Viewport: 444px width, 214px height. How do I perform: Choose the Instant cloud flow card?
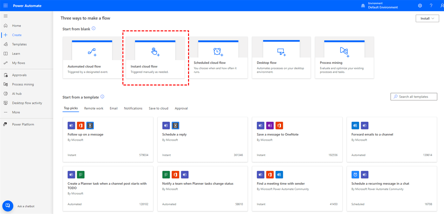click(x=155, y=58)
